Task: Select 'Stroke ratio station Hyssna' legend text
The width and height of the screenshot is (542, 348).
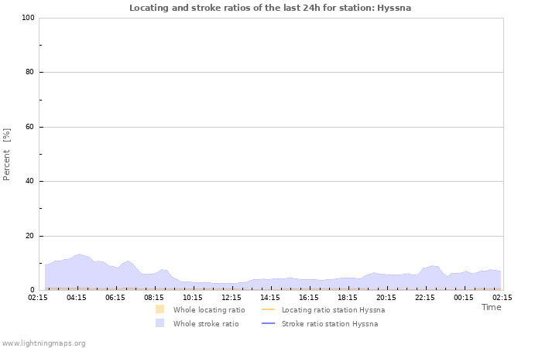Action: point(330,323)
